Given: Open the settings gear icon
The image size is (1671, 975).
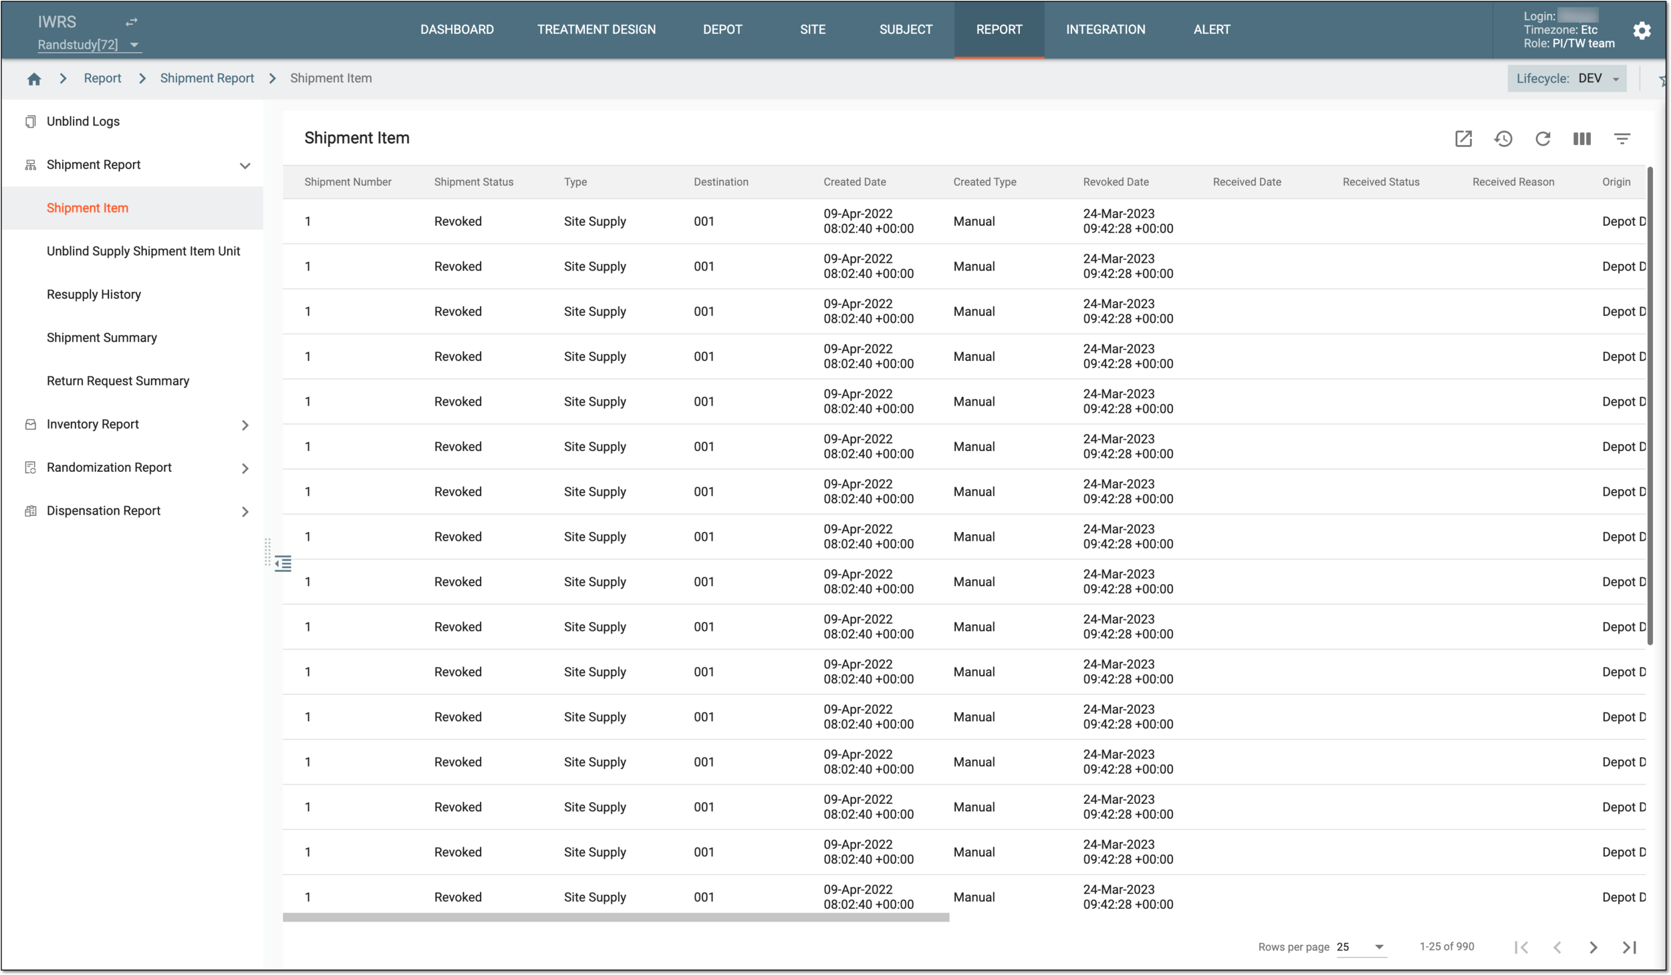Looking at the screenshot, I should point(1642,30).
